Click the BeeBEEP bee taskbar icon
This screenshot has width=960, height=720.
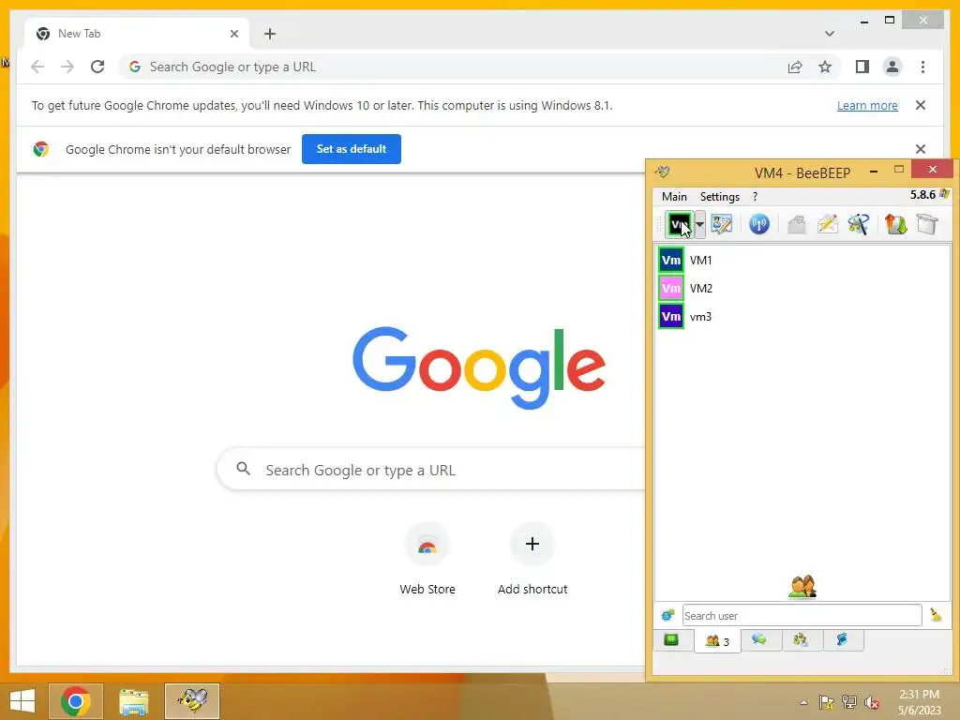click(191, 701)
